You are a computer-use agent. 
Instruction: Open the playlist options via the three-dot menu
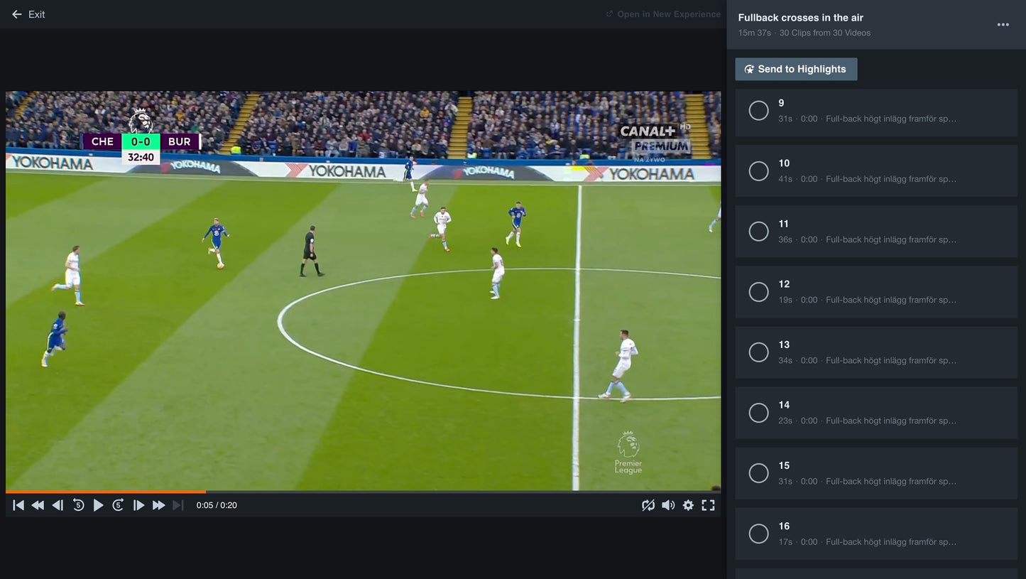pyautogui.click(x=1003, y=24)
